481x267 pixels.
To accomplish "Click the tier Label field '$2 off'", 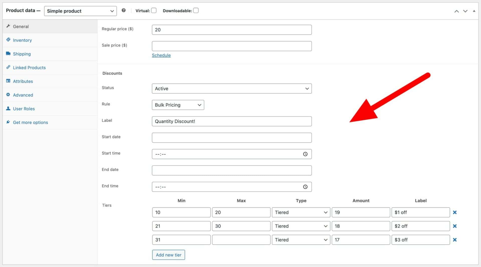I will (421, 226).
